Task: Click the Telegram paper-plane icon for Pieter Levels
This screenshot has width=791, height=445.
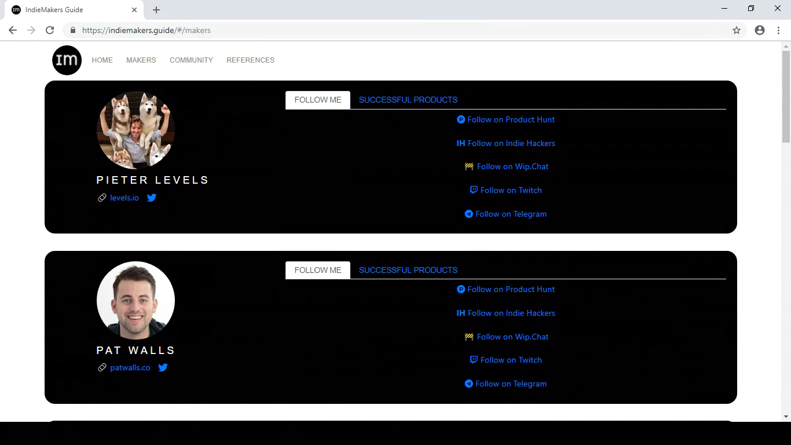Action: click(468, 214)
